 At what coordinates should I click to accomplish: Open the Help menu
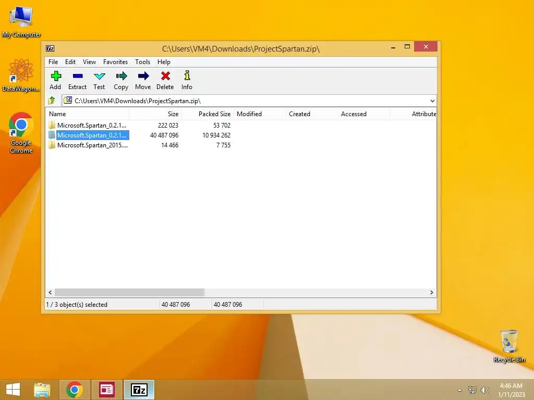164,62
